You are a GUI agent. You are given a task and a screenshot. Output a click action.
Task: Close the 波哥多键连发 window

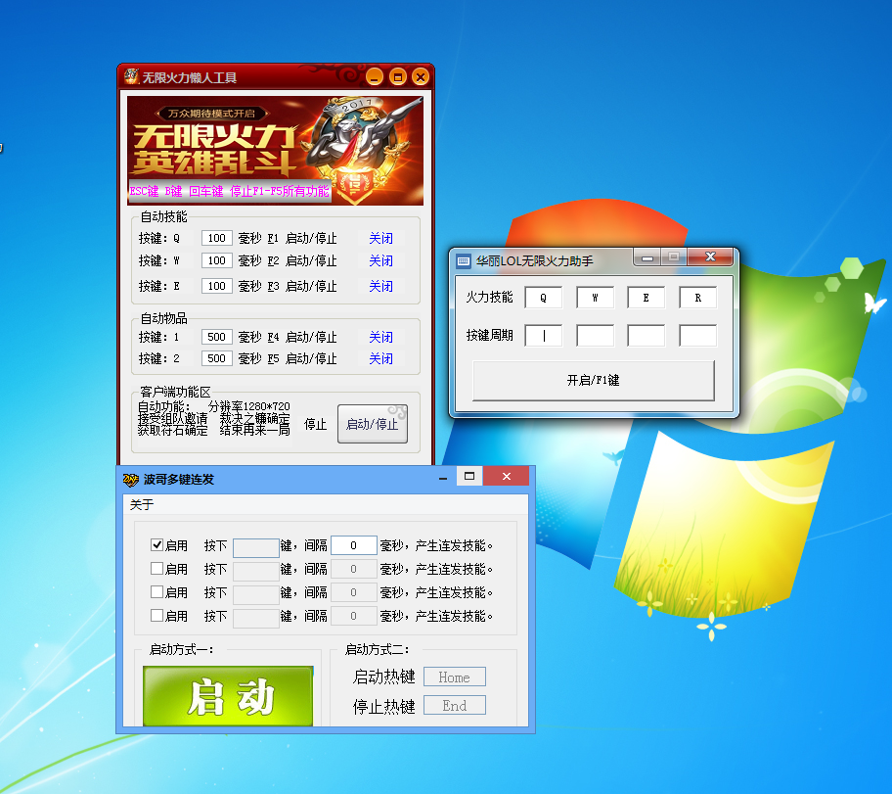[x=507, y=476]
